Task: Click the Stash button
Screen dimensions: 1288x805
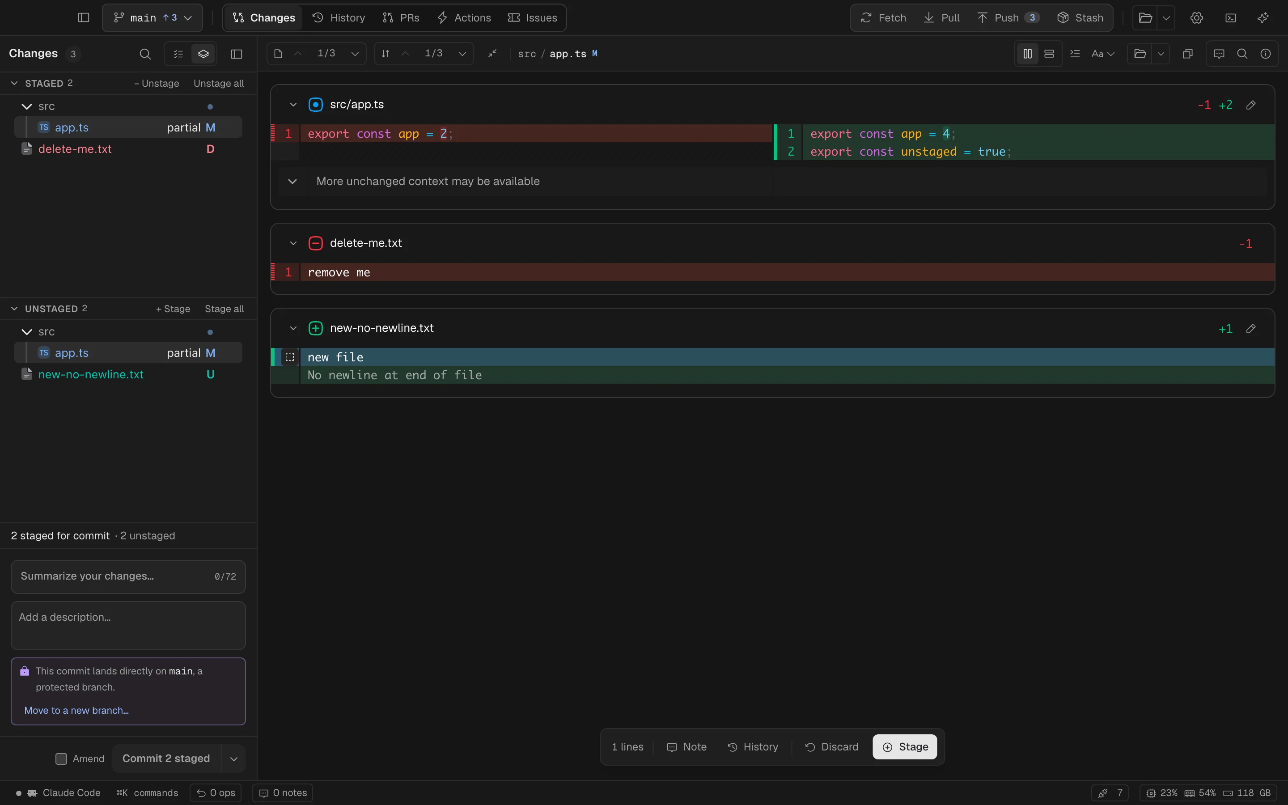Action: pyautogui.click(x=1080, y=17)
